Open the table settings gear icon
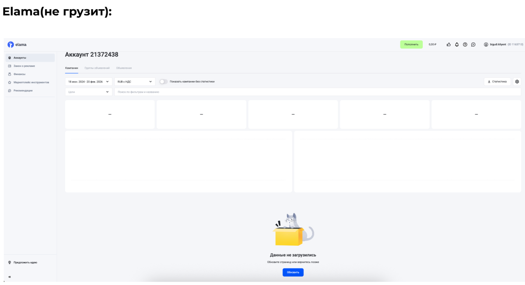Viewport: 525px width, 285px height. [x=517, y=82]
